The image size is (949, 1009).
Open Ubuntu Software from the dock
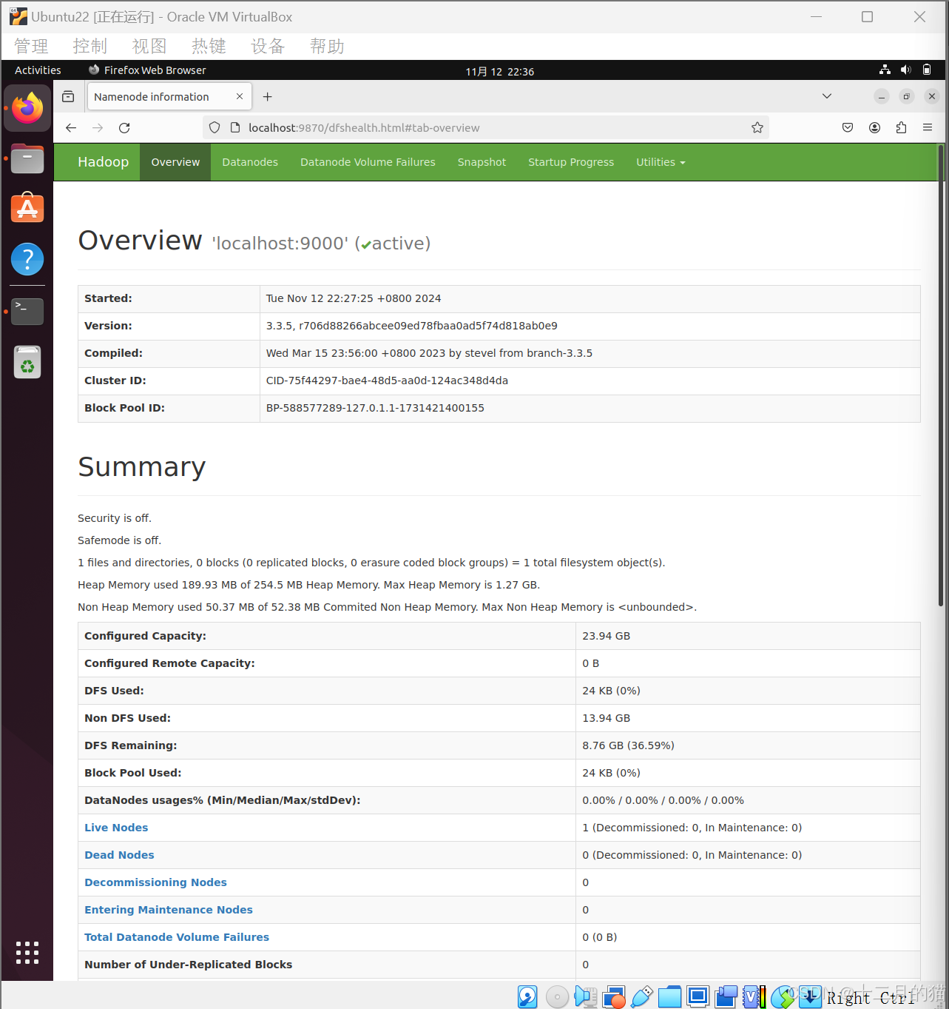click(27, 209)
